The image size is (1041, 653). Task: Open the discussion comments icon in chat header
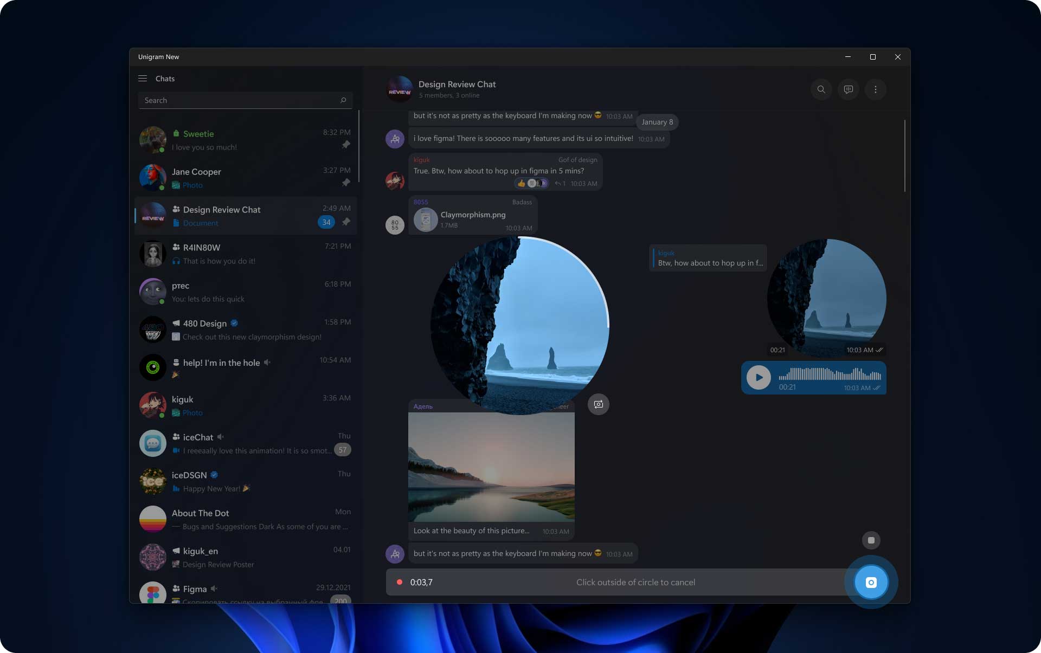848,89
